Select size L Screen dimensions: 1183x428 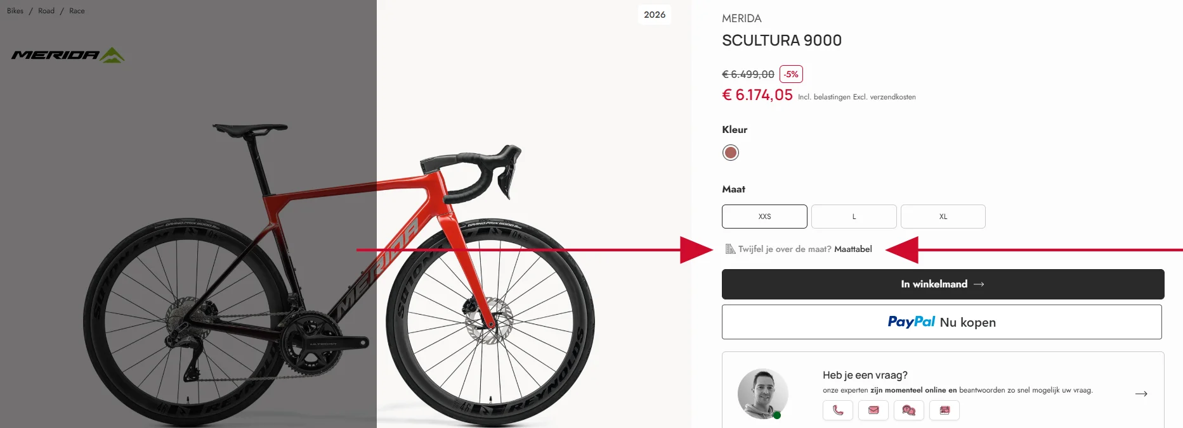[854, 217]
